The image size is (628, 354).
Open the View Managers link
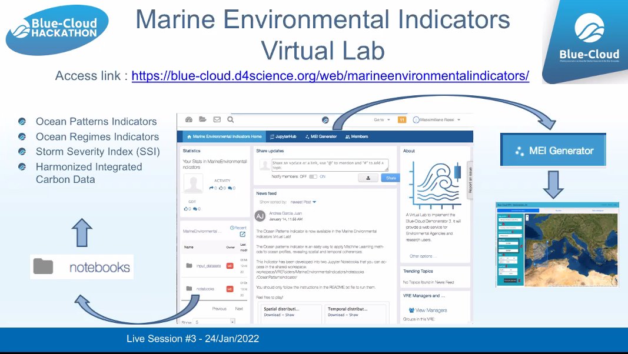tap(428, 310)
